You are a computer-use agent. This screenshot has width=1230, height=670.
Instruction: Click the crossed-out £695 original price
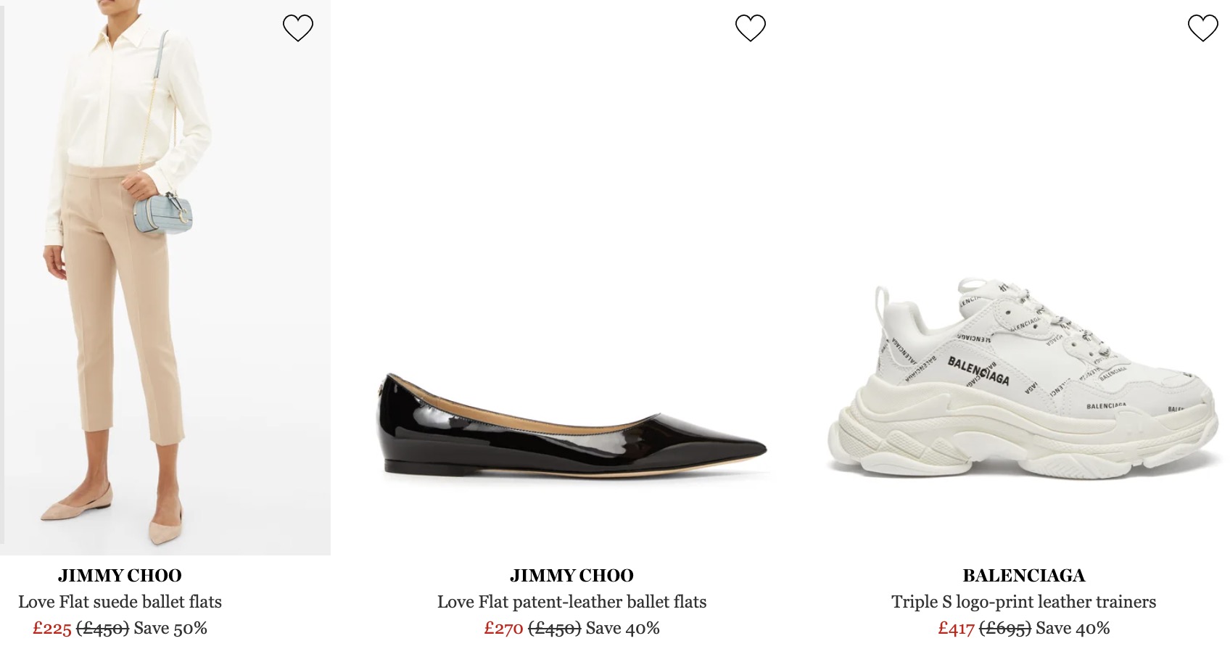click(1005, 629)
